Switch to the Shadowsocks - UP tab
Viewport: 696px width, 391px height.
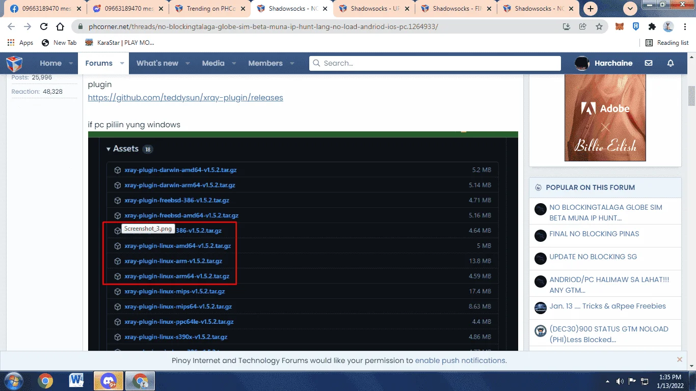click(374, 9)
